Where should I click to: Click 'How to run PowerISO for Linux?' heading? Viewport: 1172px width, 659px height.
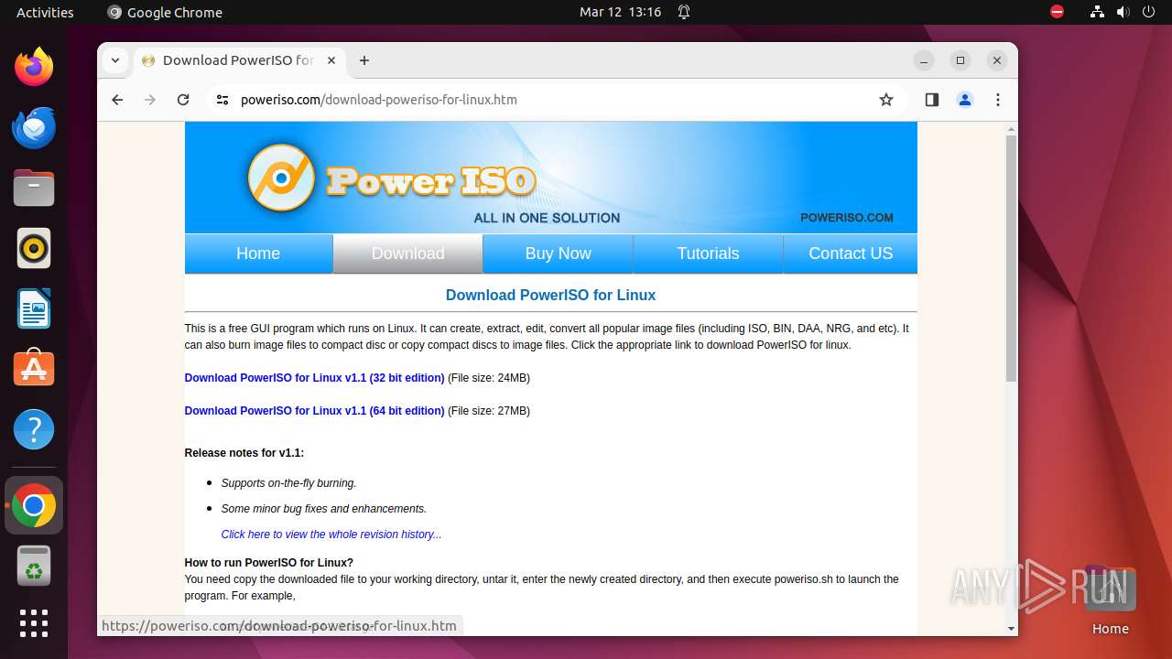click(x=268, y=563)
